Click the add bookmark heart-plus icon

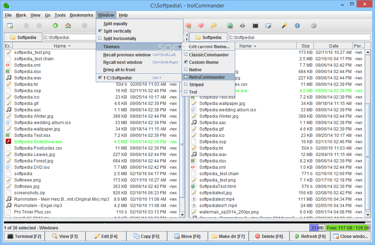188,25
